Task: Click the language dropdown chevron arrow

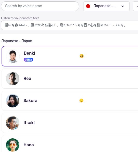Action: pyautogui.click(x=123, y=6)
